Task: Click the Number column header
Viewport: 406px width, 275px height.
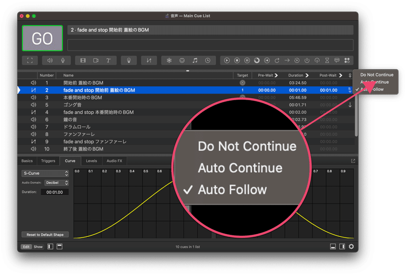Action: pos(47,75)
